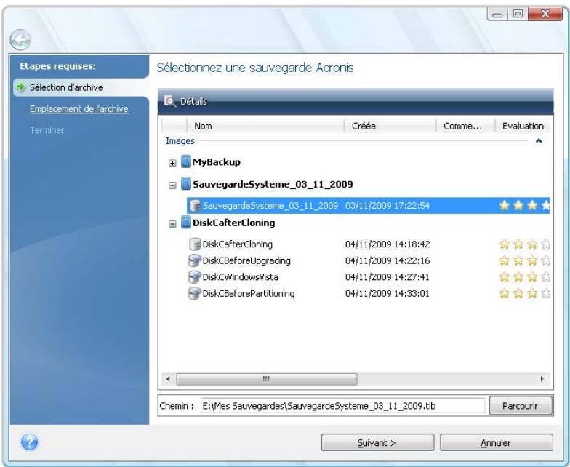Click the horizontal scrollbar thumb
Image resolution: width=570 pixels, height=467 pixels.
click(x=266, y=379)
